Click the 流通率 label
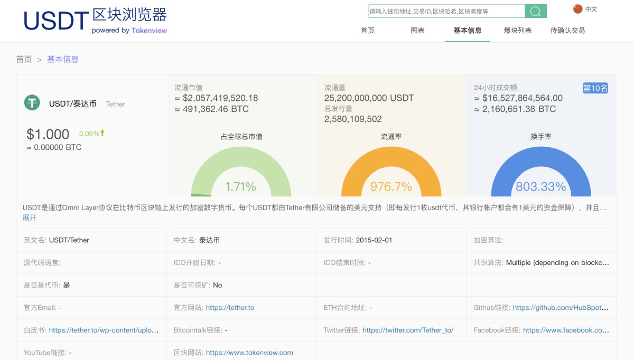Screen dimensions: 634x360 [391, 136]
